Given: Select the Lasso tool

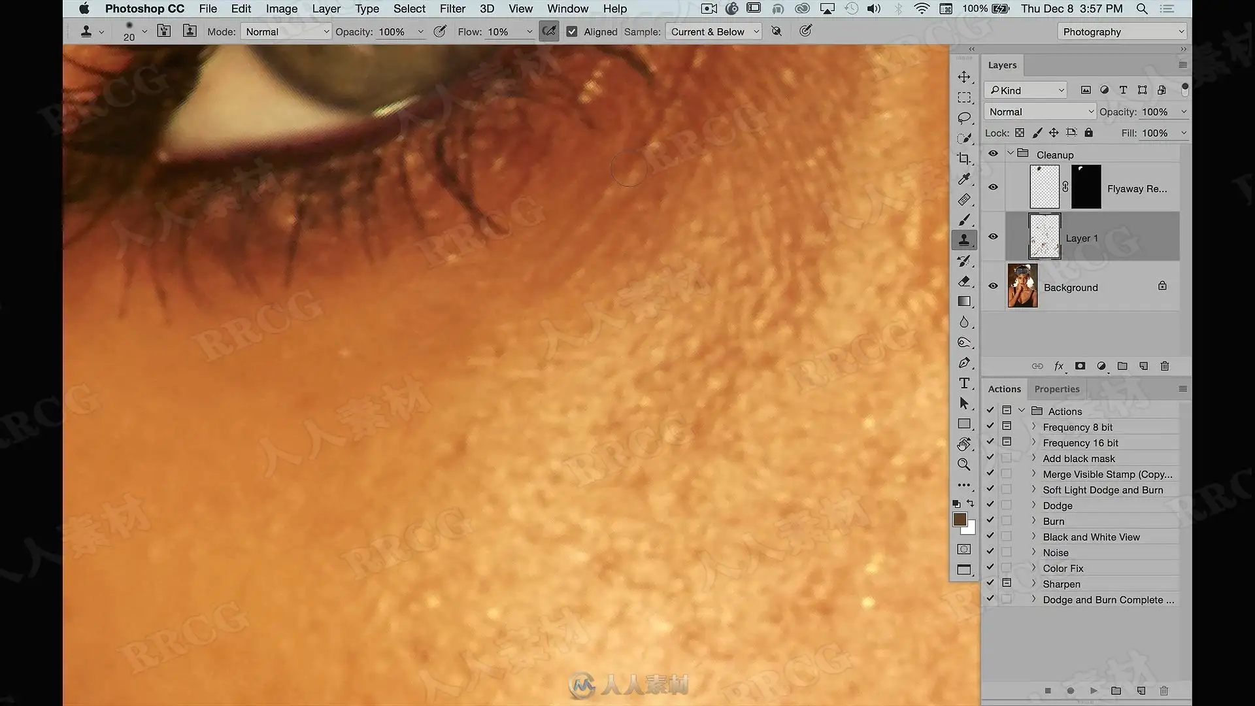Looking at the screenshot, I should [x=964, y=118].
